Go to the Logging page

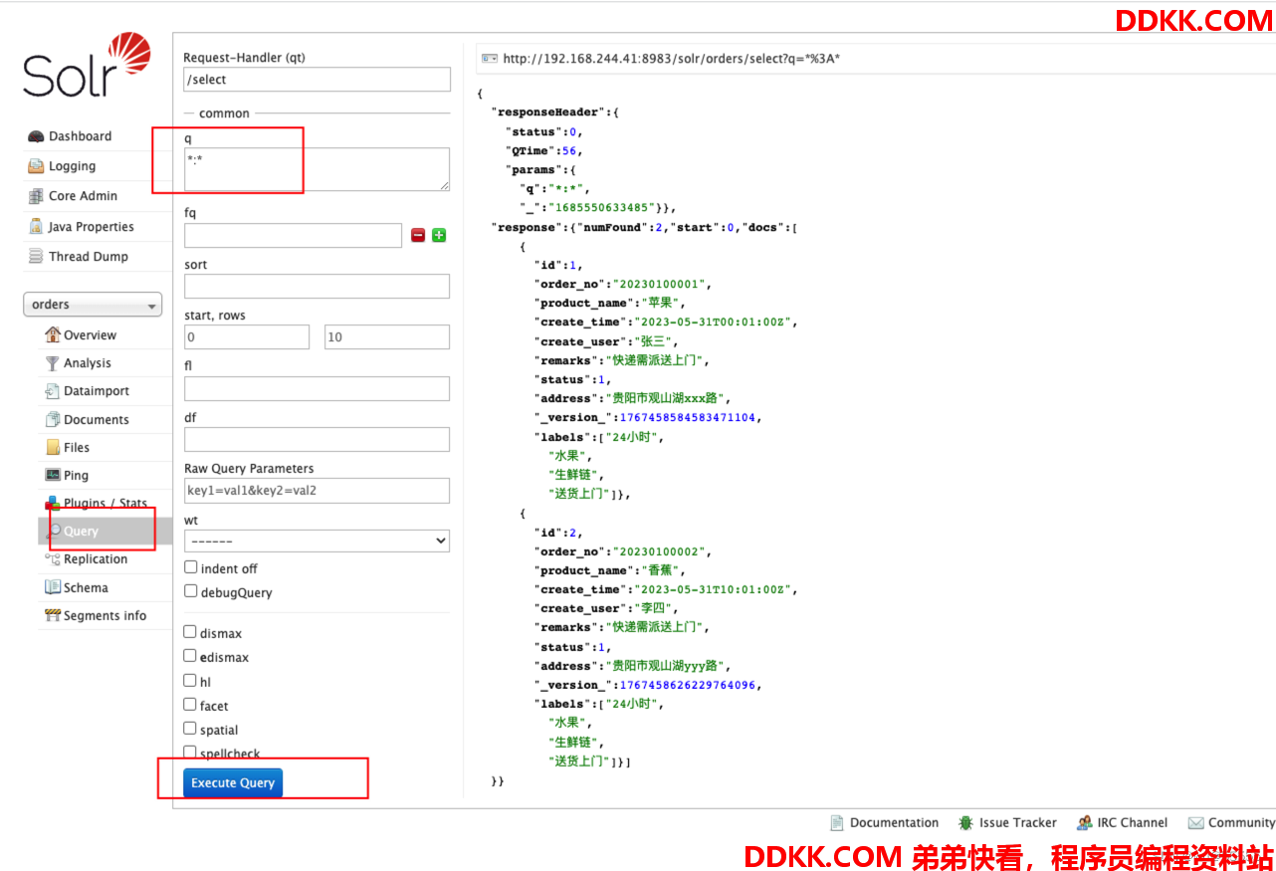(73, 166)
